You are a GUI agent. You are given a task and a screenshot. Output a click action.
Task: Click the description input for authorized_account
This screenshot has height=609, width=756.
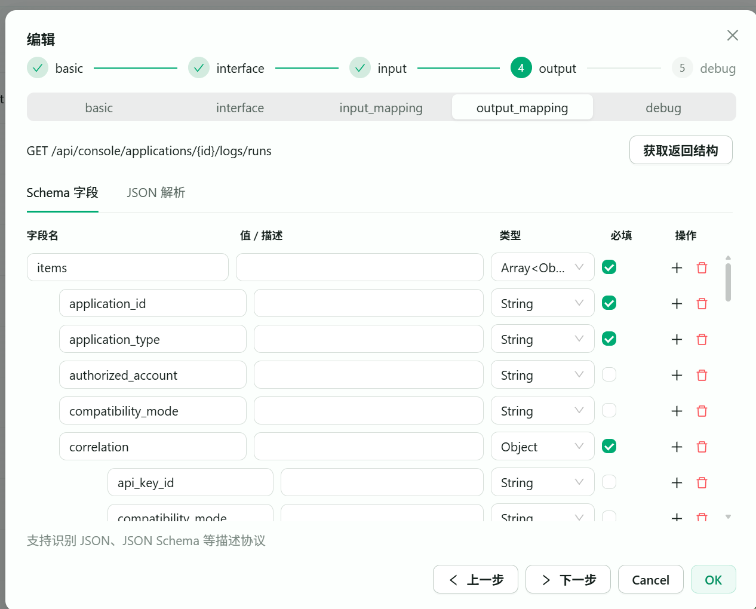368,374
